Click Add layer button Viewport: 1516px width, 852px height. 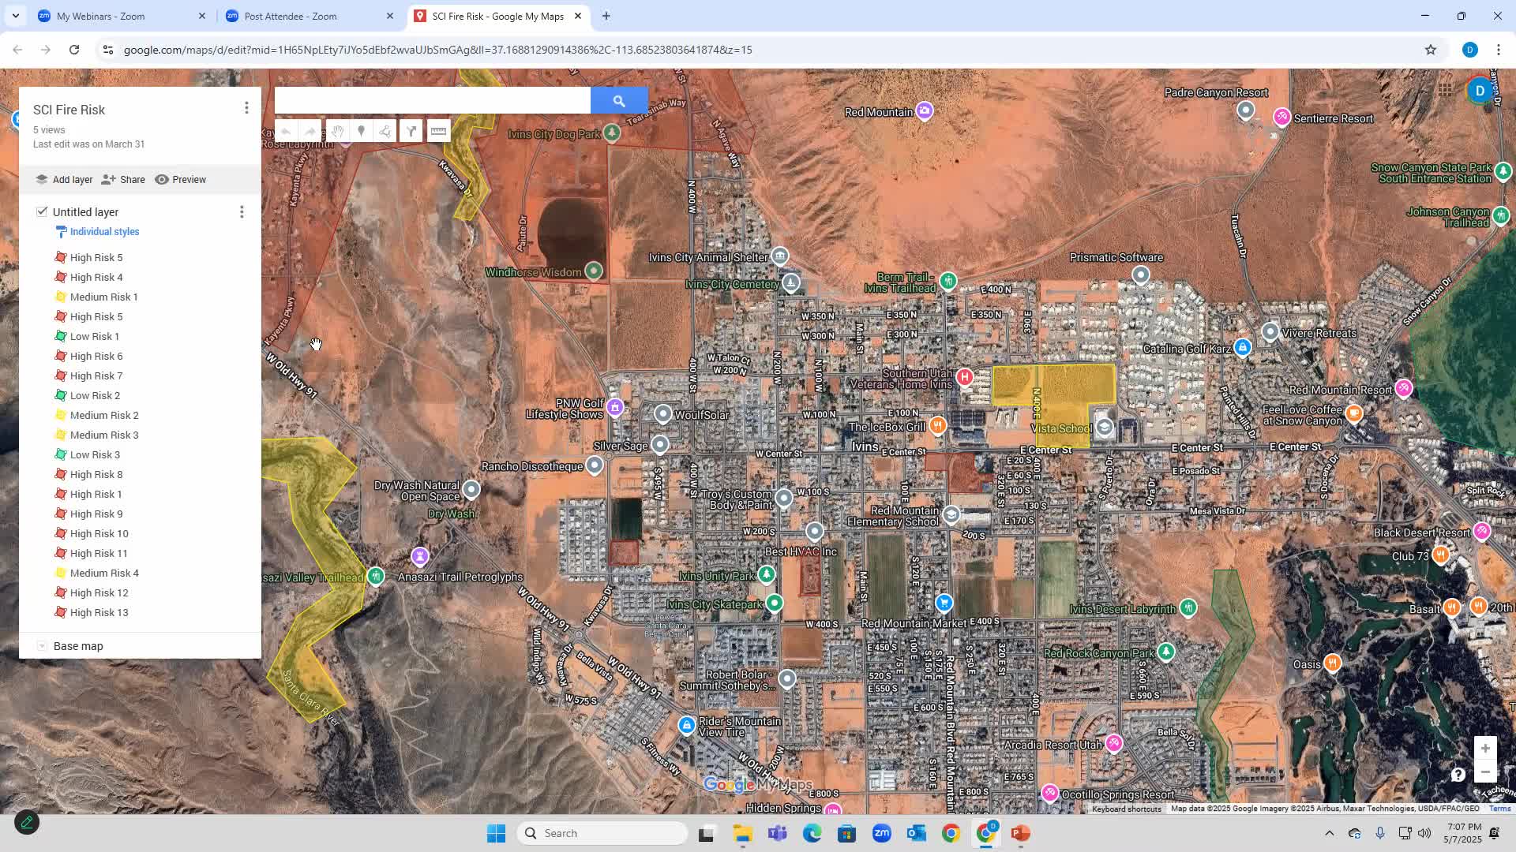pos(64,180)
